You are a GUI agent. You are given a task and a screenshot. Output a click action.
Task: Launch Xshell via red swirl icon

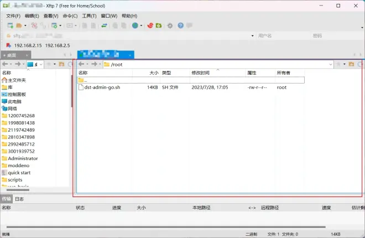(x=150, y=25)
